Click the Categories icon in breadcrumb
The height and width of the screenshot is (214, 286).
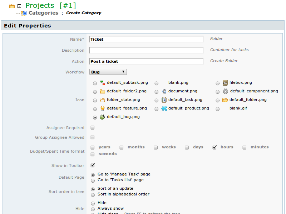[x=24, y=13]
